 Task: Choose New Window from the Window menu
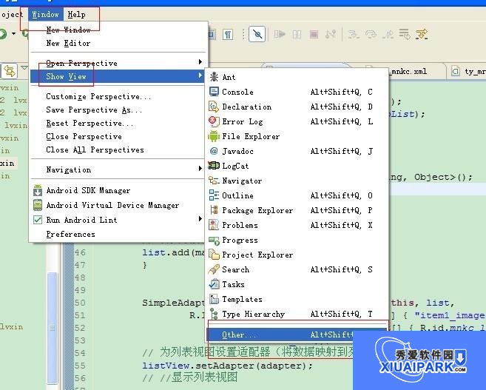pyautogui.click(x=118, y=30)
